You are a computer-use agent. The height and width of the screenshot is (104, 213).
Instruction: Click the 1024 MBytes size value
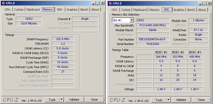29,23
